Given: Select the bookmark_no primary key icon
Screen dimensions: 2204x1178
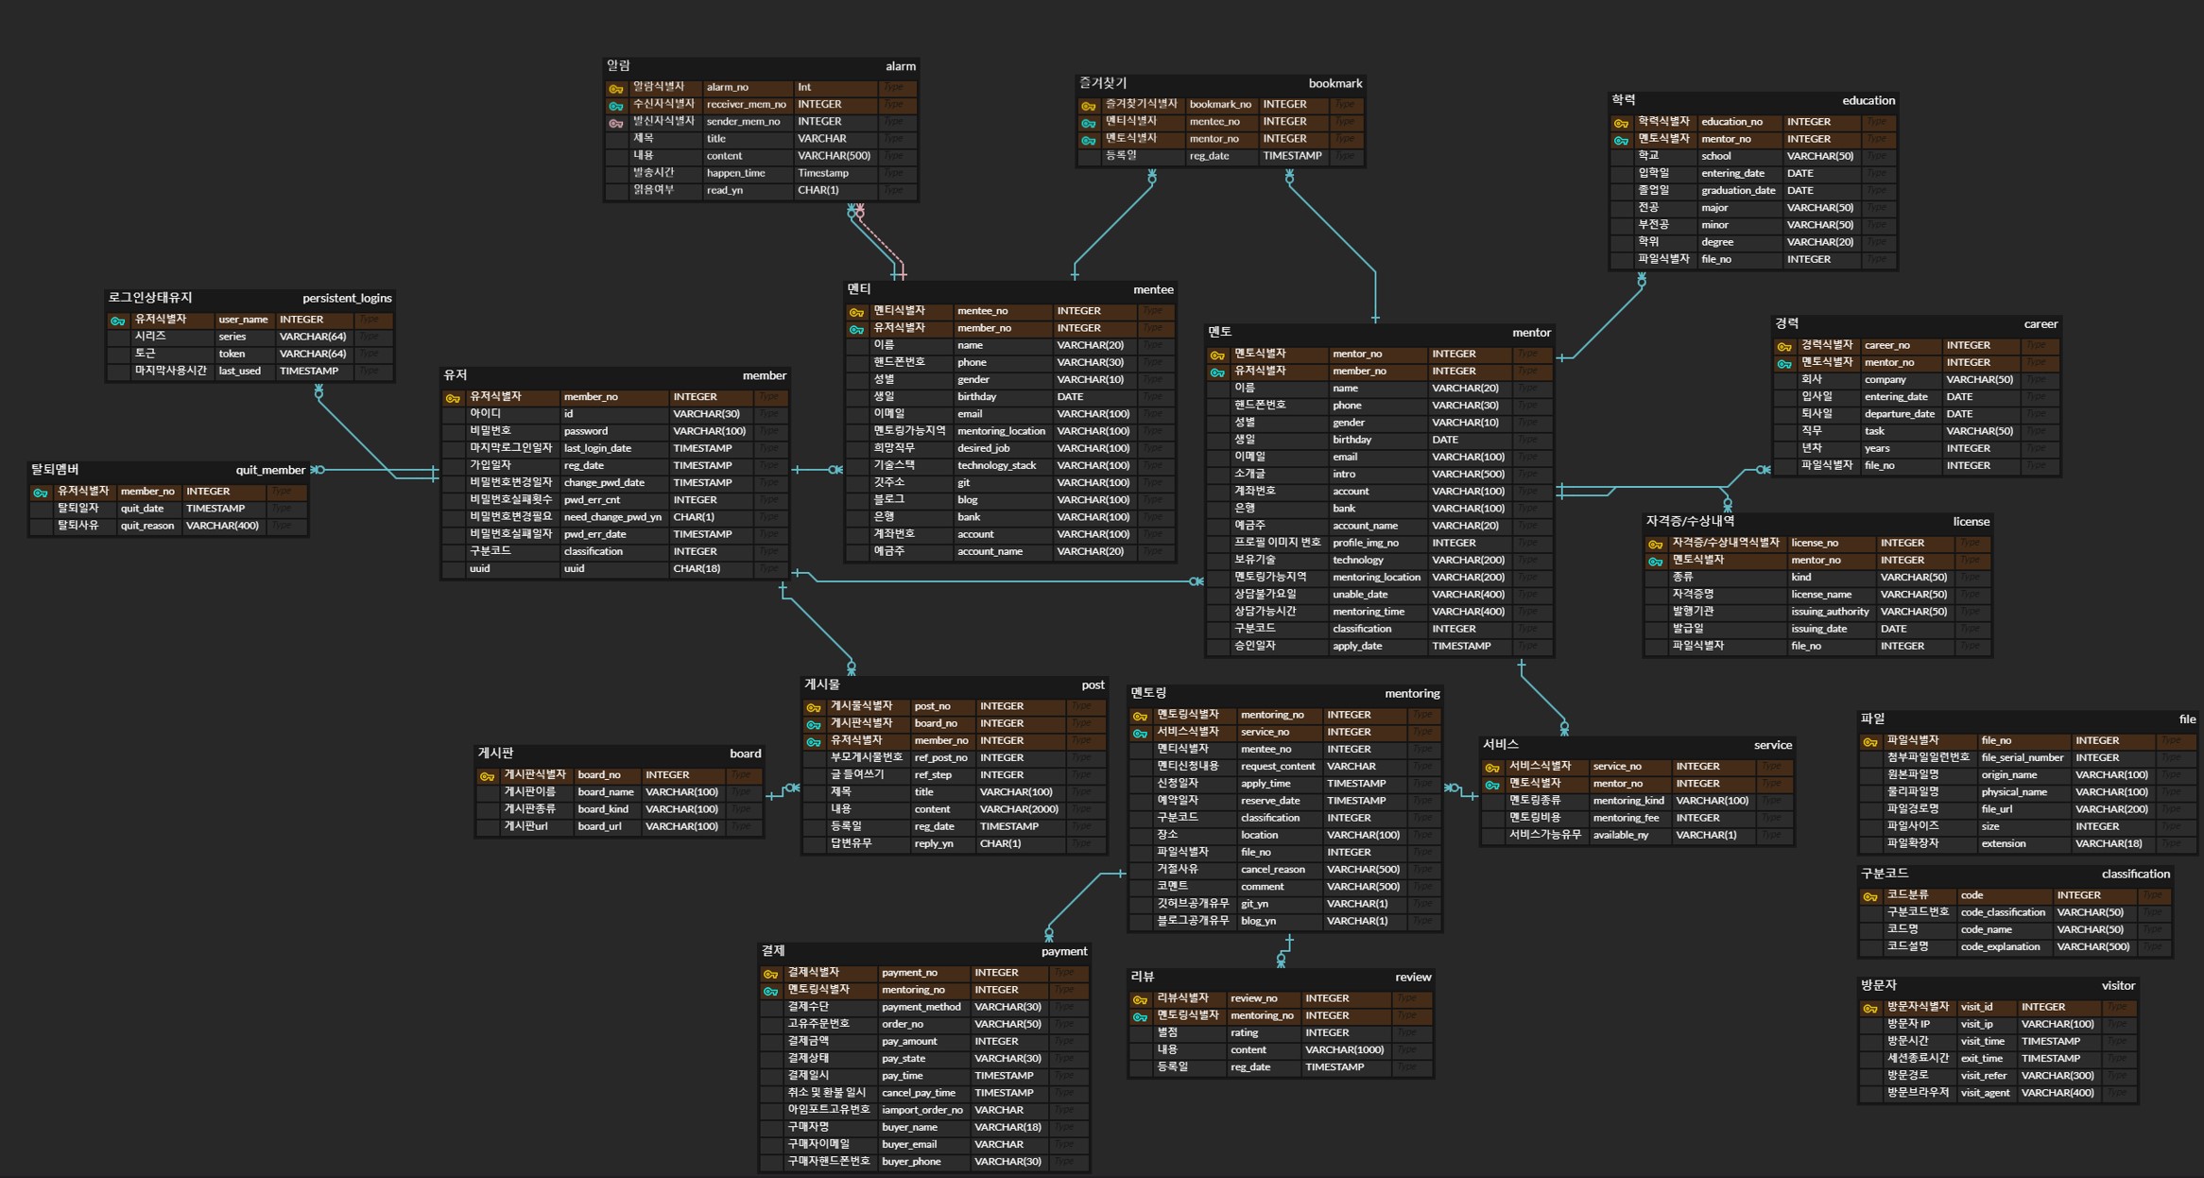Looking at the screenshot, I should [1088, 106].
